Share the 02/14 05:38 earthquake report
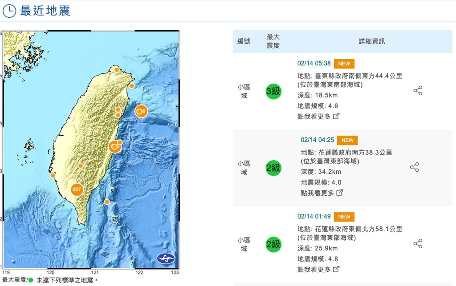456x286 pixels. coord(417,91)
